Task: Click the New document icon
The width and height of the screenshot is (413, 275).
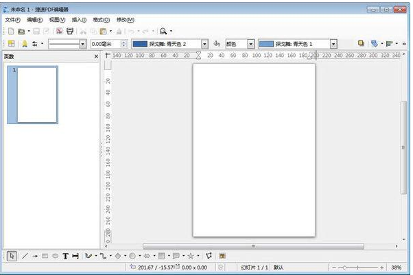Action: tap(10, 32)
